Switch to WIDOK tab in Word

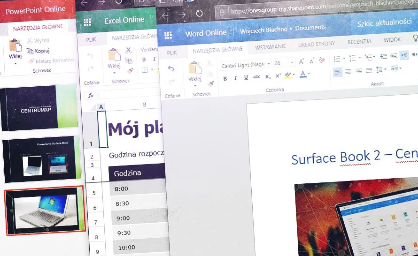coord(392,40)
